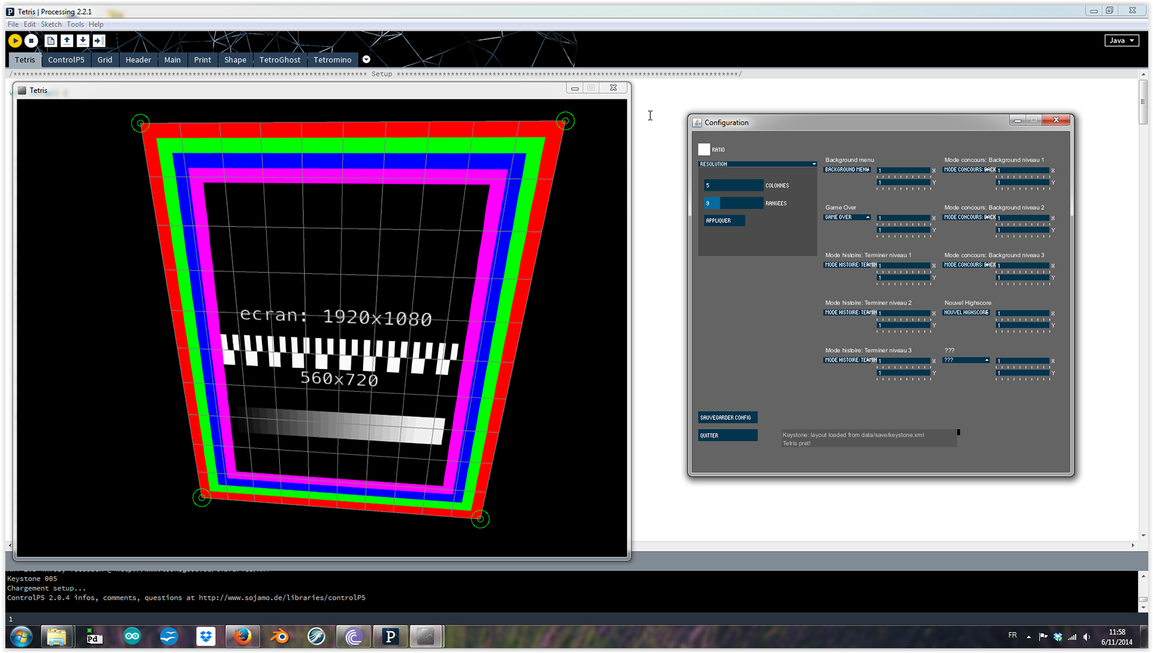
Task: Click the Export/Publish icon in toolbar
Action: 98,40
